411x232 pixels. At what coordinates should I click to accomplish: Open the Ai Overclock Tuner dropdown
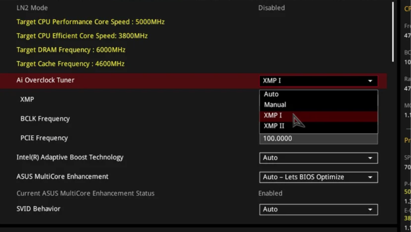coord(319,81)
